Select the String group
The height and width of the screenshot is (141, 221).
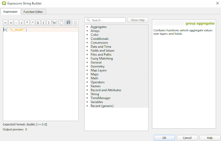pos(95,94)
